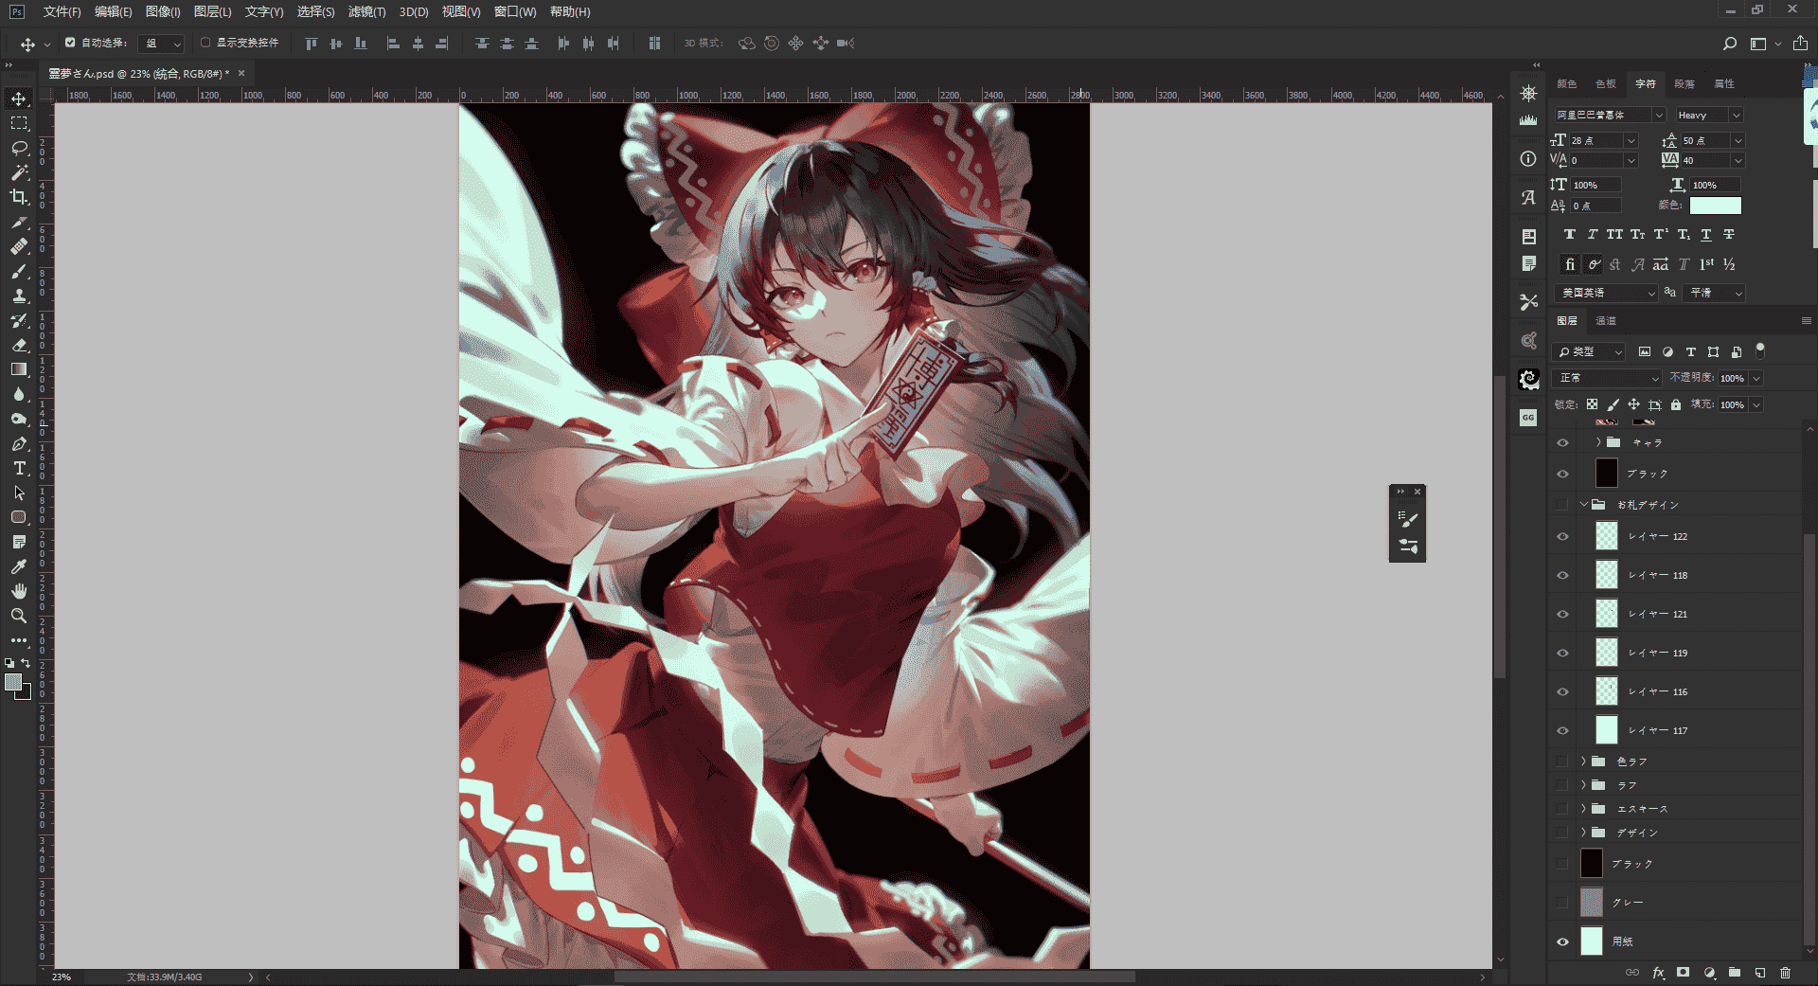The image size is (1818, 986).
Task: Select the Eyedropper tool
Action: (x=19, y=566)
